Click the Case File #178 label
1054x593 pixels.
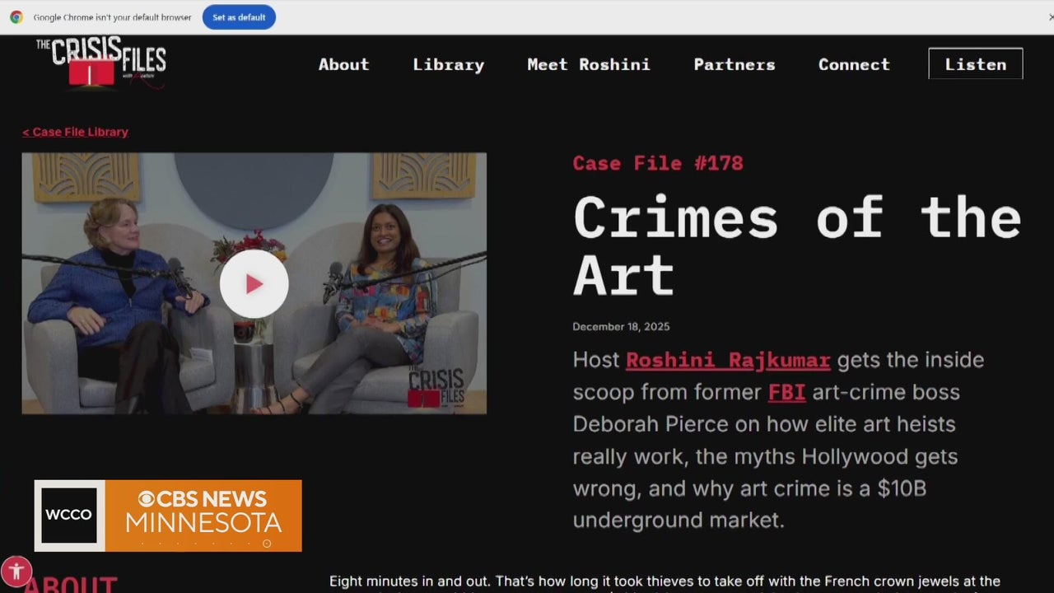[x=657, y=163]
